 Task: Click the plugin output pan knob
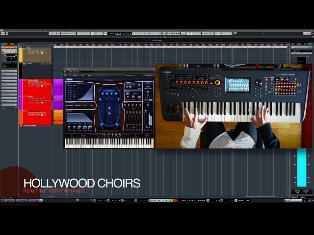coord(148,106)
